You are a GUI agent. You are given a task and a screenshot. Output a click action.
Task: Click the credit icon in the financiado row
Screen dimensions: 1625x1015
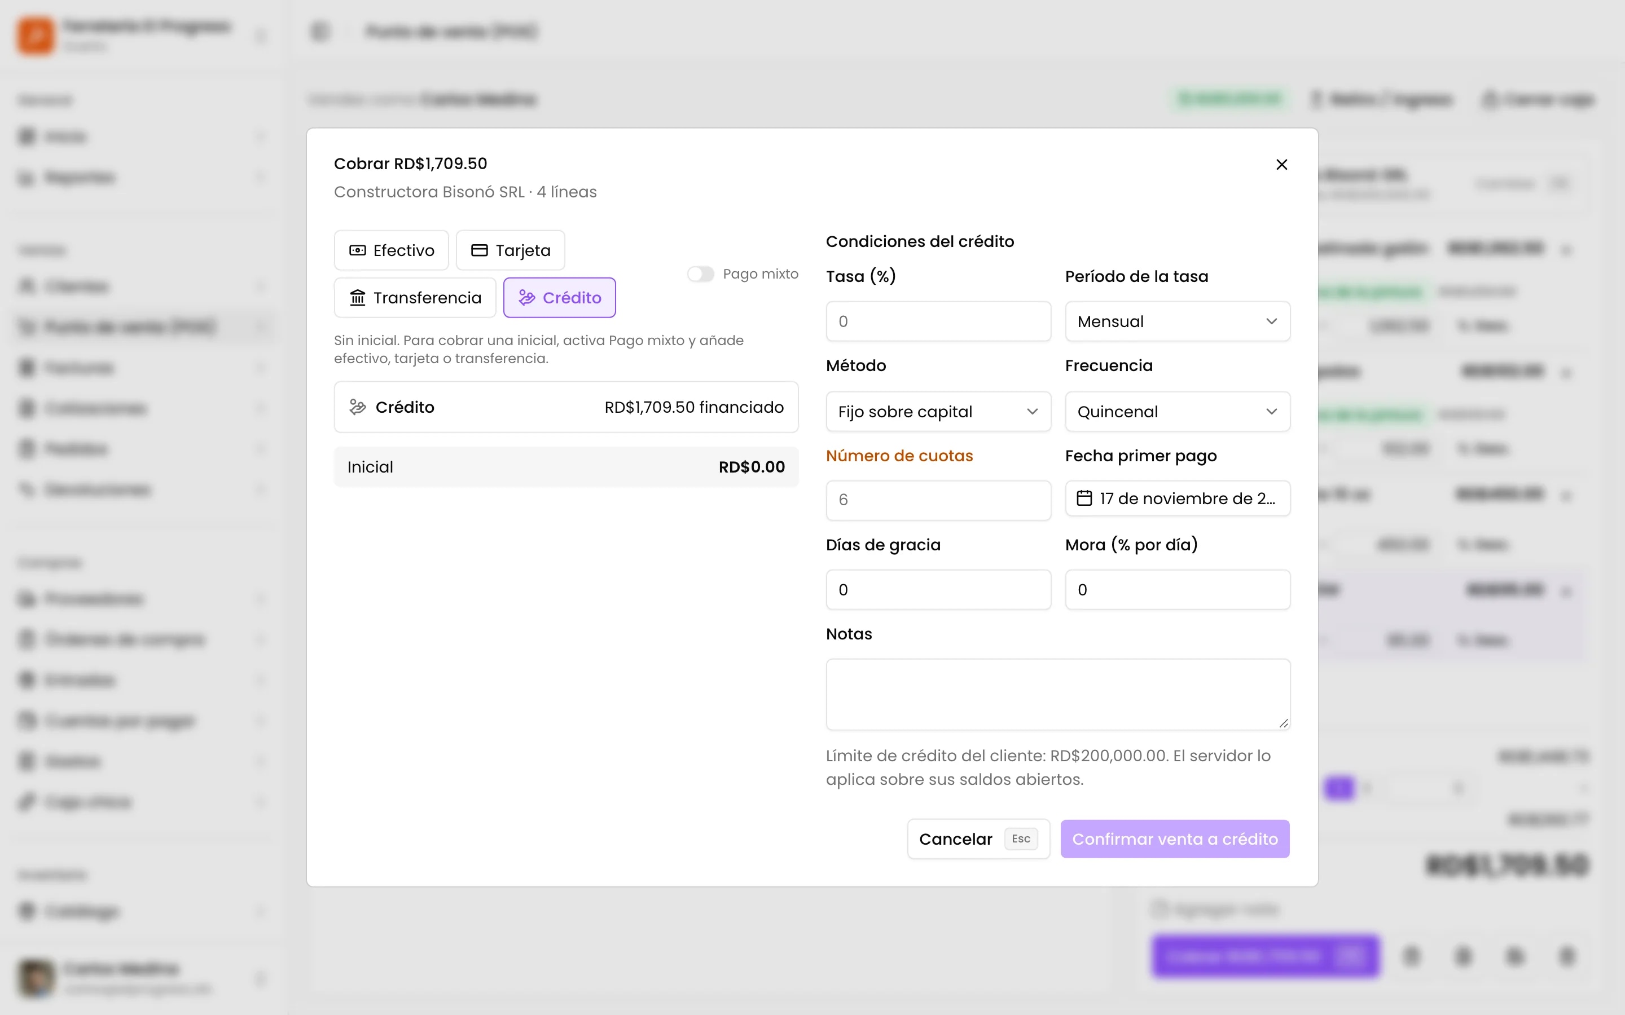(x=357, y=408)
